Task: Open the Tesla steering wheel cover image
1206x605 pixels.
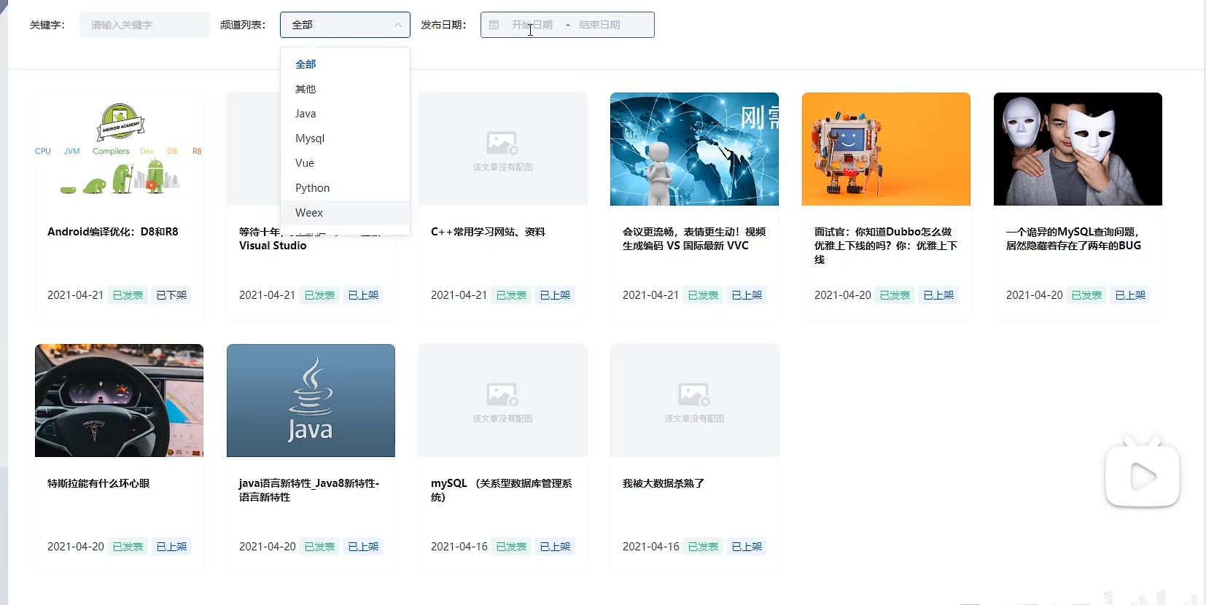Action: (x=119, y=400)
